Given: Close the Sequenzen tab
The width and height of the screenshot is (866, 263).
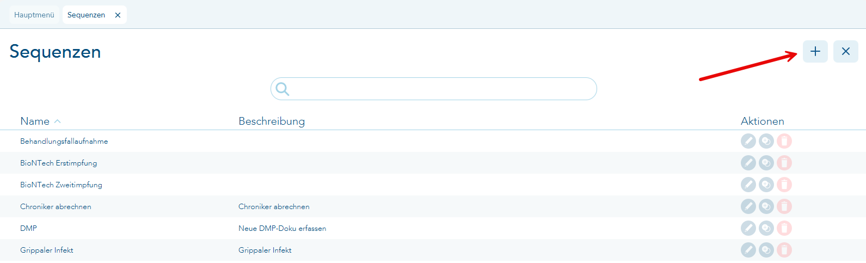Looking at the screenshot, I should point(118,15).
